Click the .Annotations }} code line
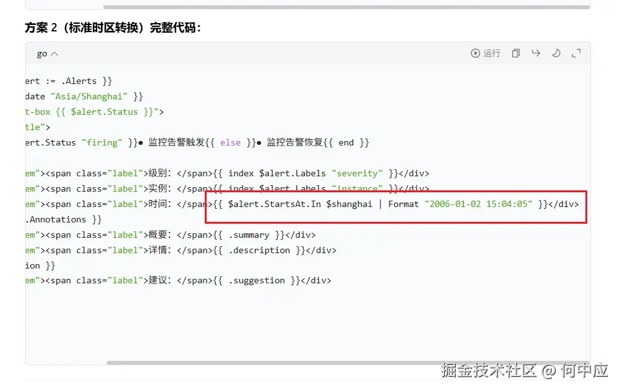Image resolution: width=620 pixels, height=391 pixels. point(64,220)
